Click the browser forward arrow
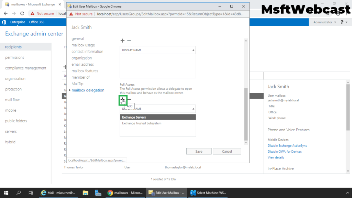This screenshot has height=198, width=352. click(14, 13)
